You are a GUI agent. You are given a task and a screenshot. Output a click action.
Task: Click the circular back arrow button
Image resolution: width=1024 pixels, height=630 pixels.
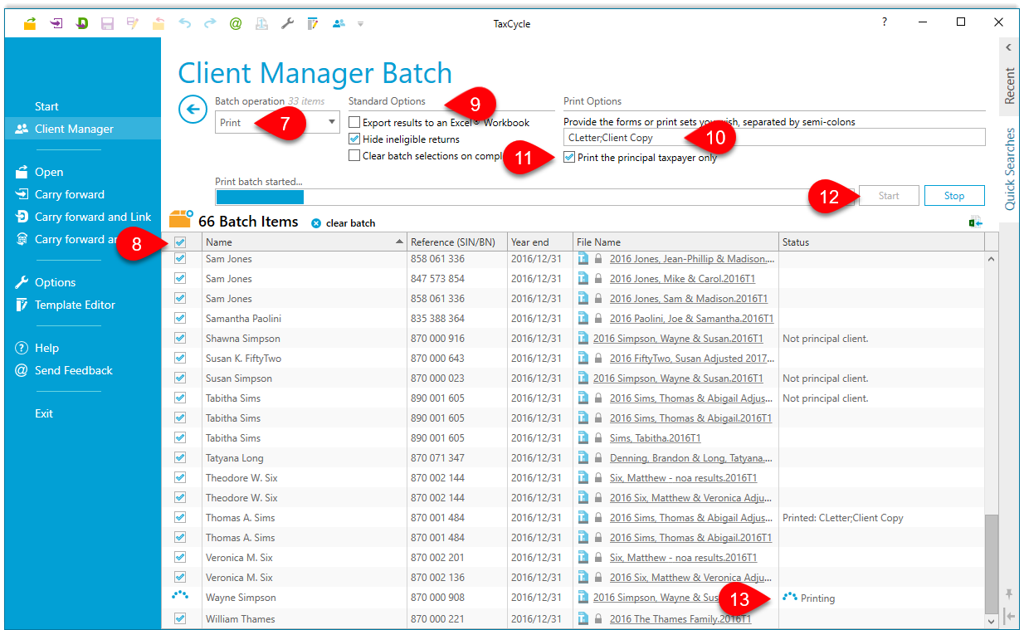pyautogui.click(x=193, y=109)
